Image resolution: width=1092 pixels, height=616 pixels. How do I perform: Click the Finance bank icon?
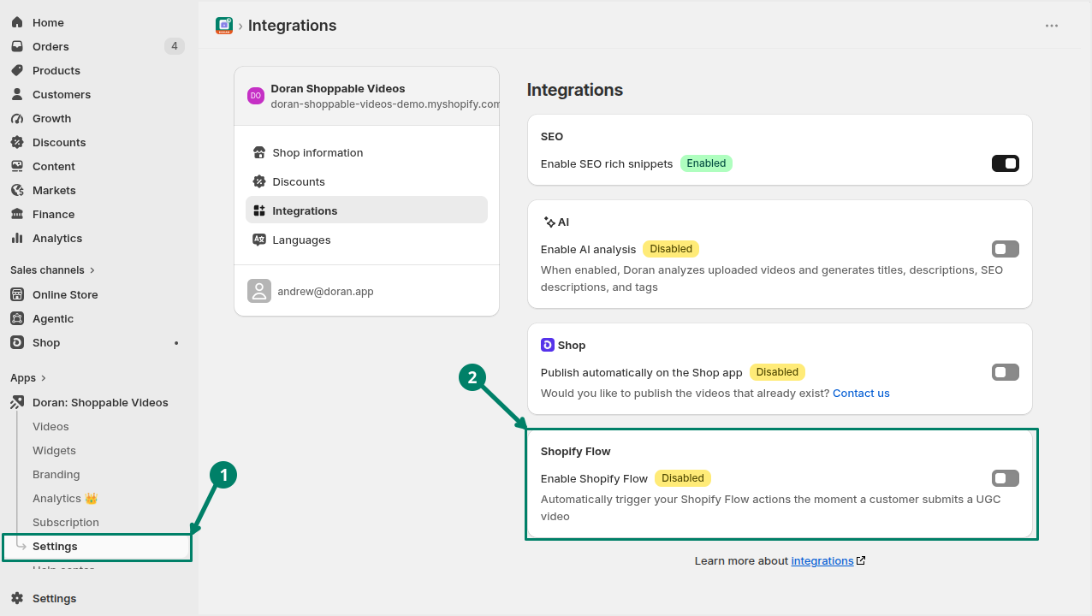pyautogui.click(x=17, y=214)
